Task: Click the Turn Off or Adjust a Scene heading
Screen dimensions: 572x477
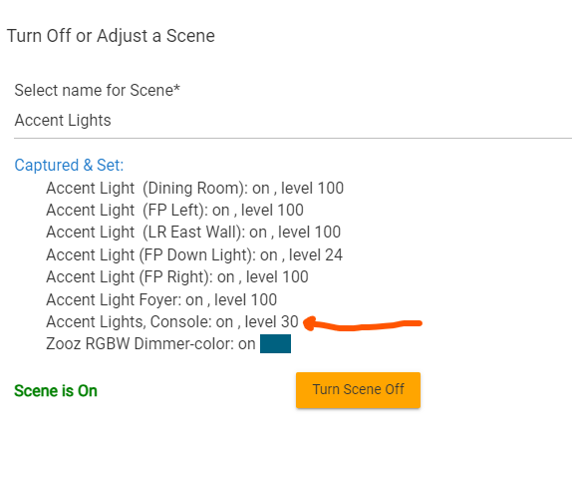Action: (x=111, y=36)
